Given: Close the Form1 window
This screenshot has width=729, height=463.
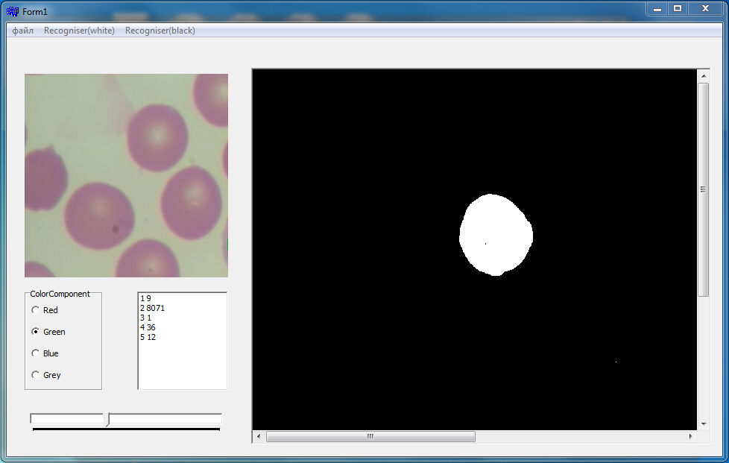Looking at the screenshot, I should [705, 9].
